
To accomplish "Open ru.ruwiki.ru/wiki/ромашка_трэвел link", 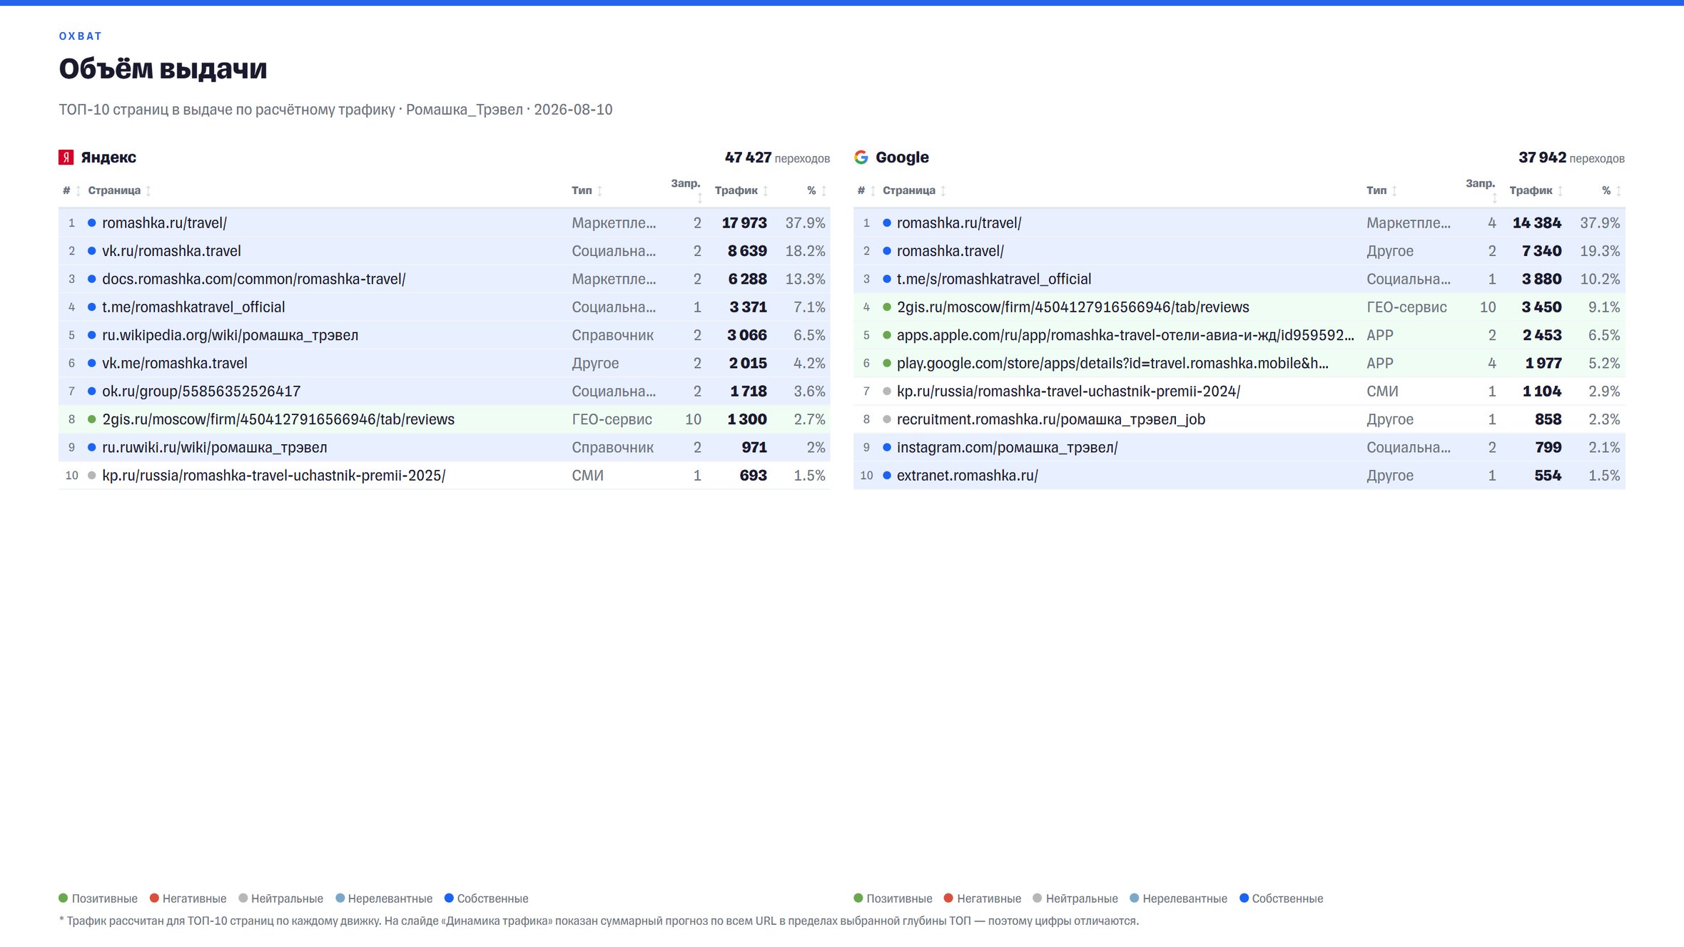I will [x=215, y=448].
